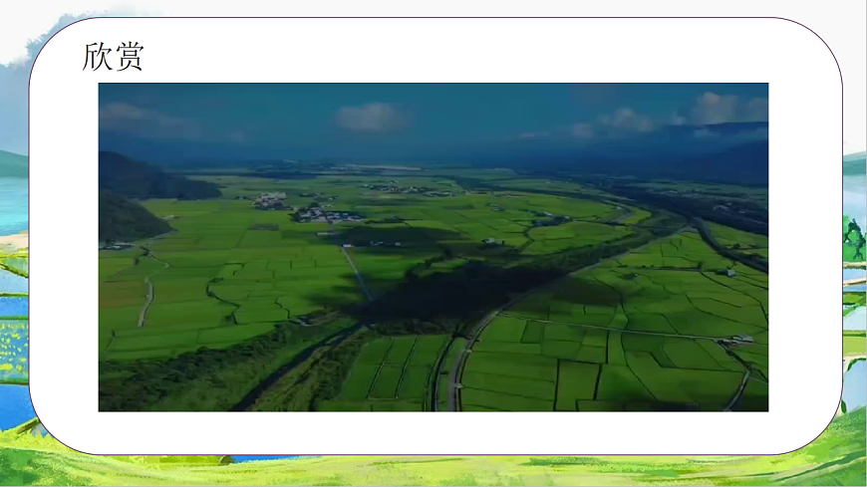Click the white cloud at top center of video
Screen dimensions: 867x487
[x=371, y=118]
